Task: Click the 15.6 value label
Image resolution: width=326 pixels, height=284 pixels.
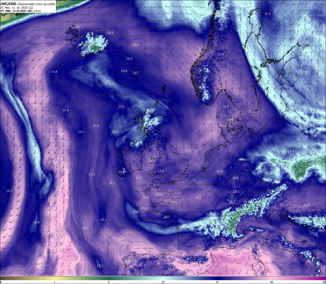Action: [66, 110]
